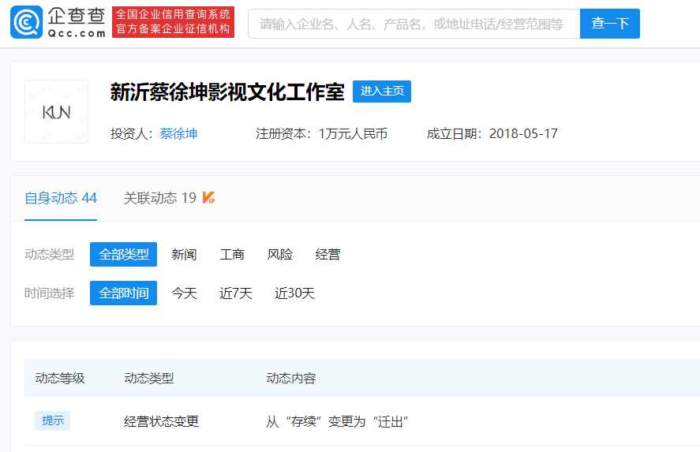Switch to 自身动态 44 tab
Viewport: 700px width, 452px height.
click(x=61, y=198)
